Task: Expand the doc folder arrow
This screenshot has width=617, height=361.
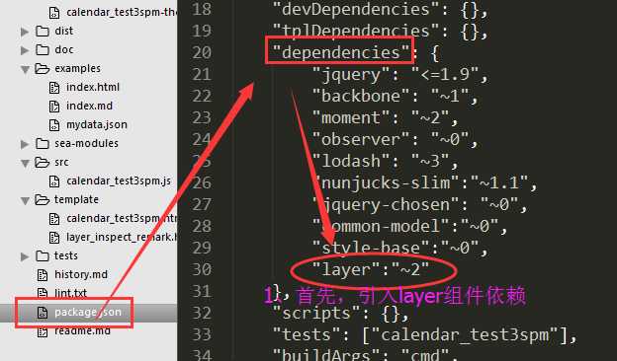Action: click(x=25, y=50)
